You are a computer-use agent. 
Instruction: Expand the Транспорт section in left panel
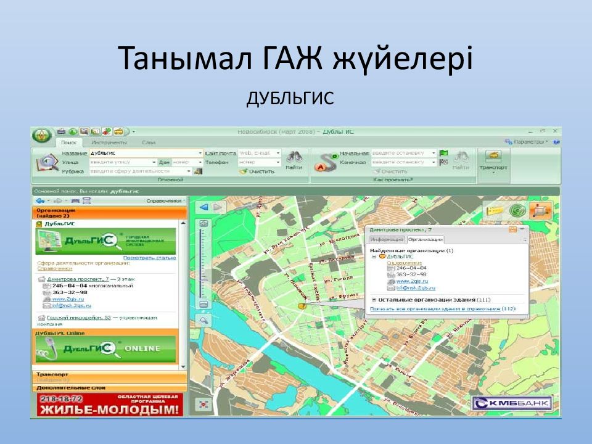(x=110, y=377)
